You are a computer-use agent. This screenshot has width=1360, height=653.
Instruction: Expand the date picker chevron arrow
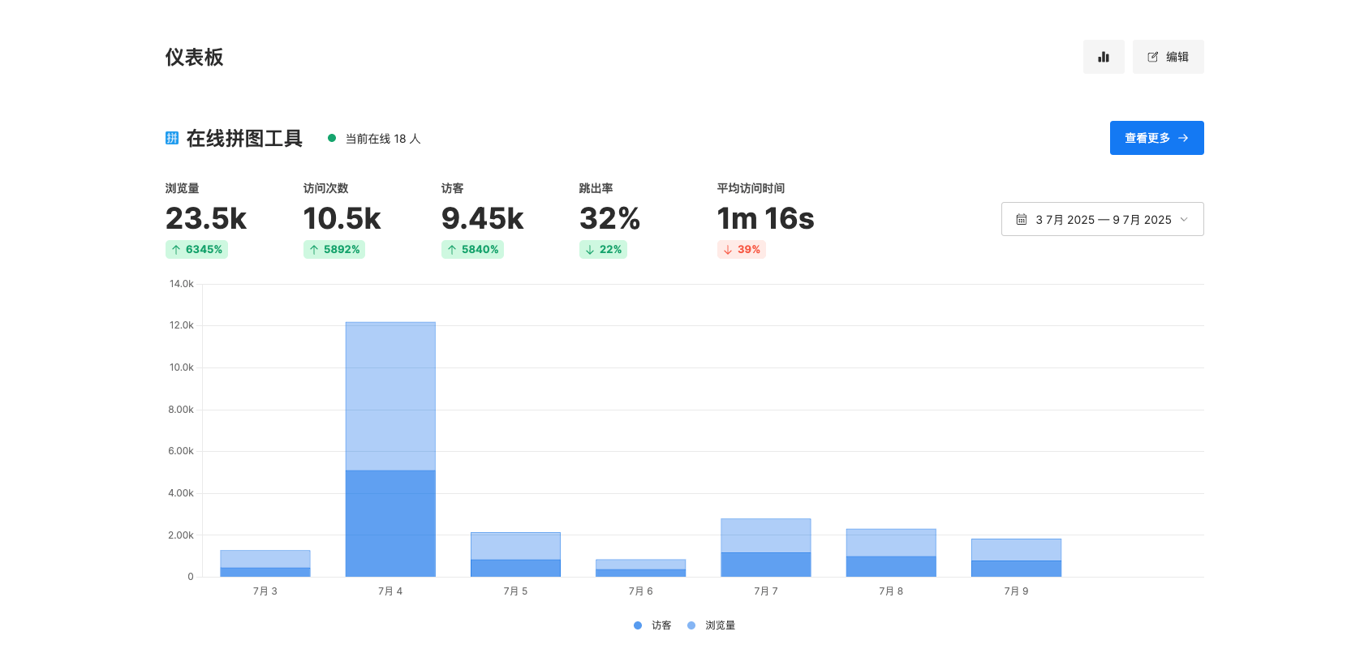click(1184, 220)
